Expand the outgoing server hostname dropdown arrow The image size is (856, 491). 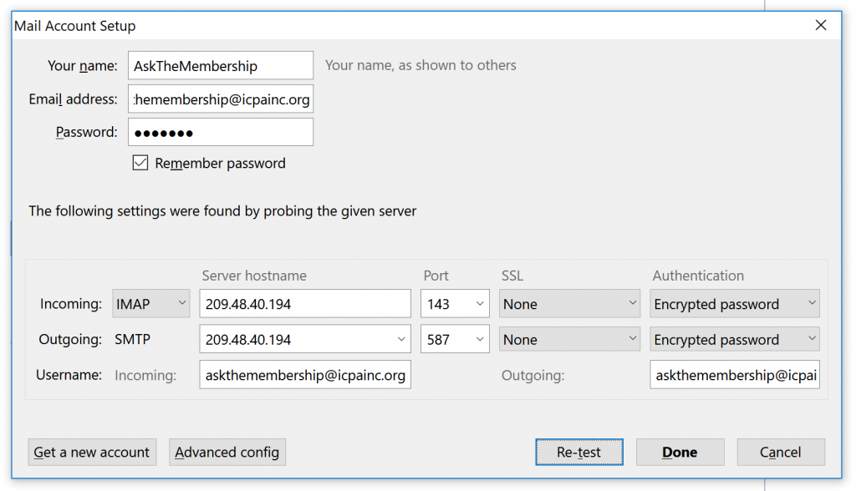[x=400, y=339]
